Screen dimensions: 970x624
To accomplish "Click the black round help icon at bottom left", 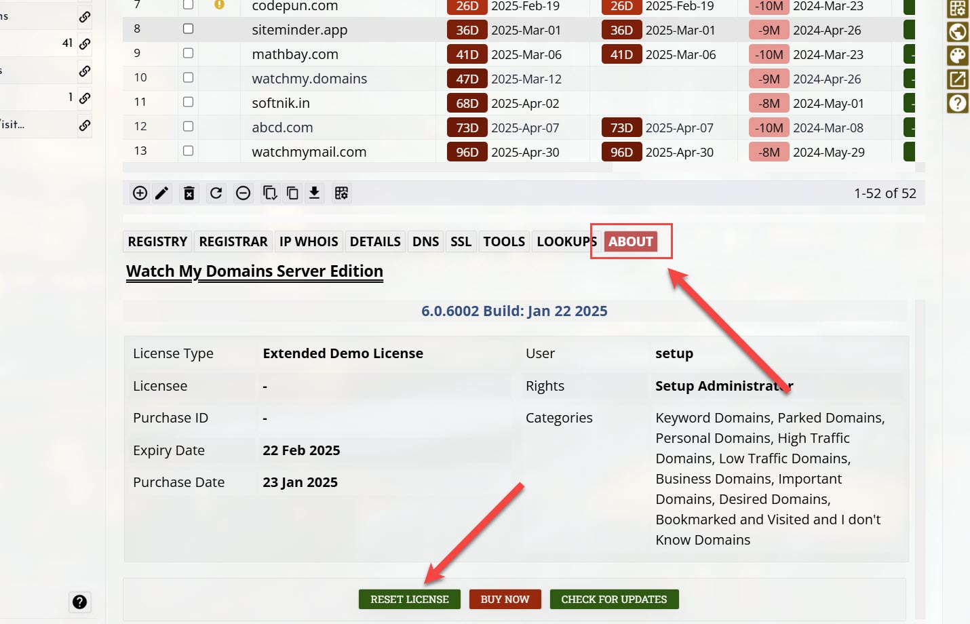I will click(x=79, y=602).
